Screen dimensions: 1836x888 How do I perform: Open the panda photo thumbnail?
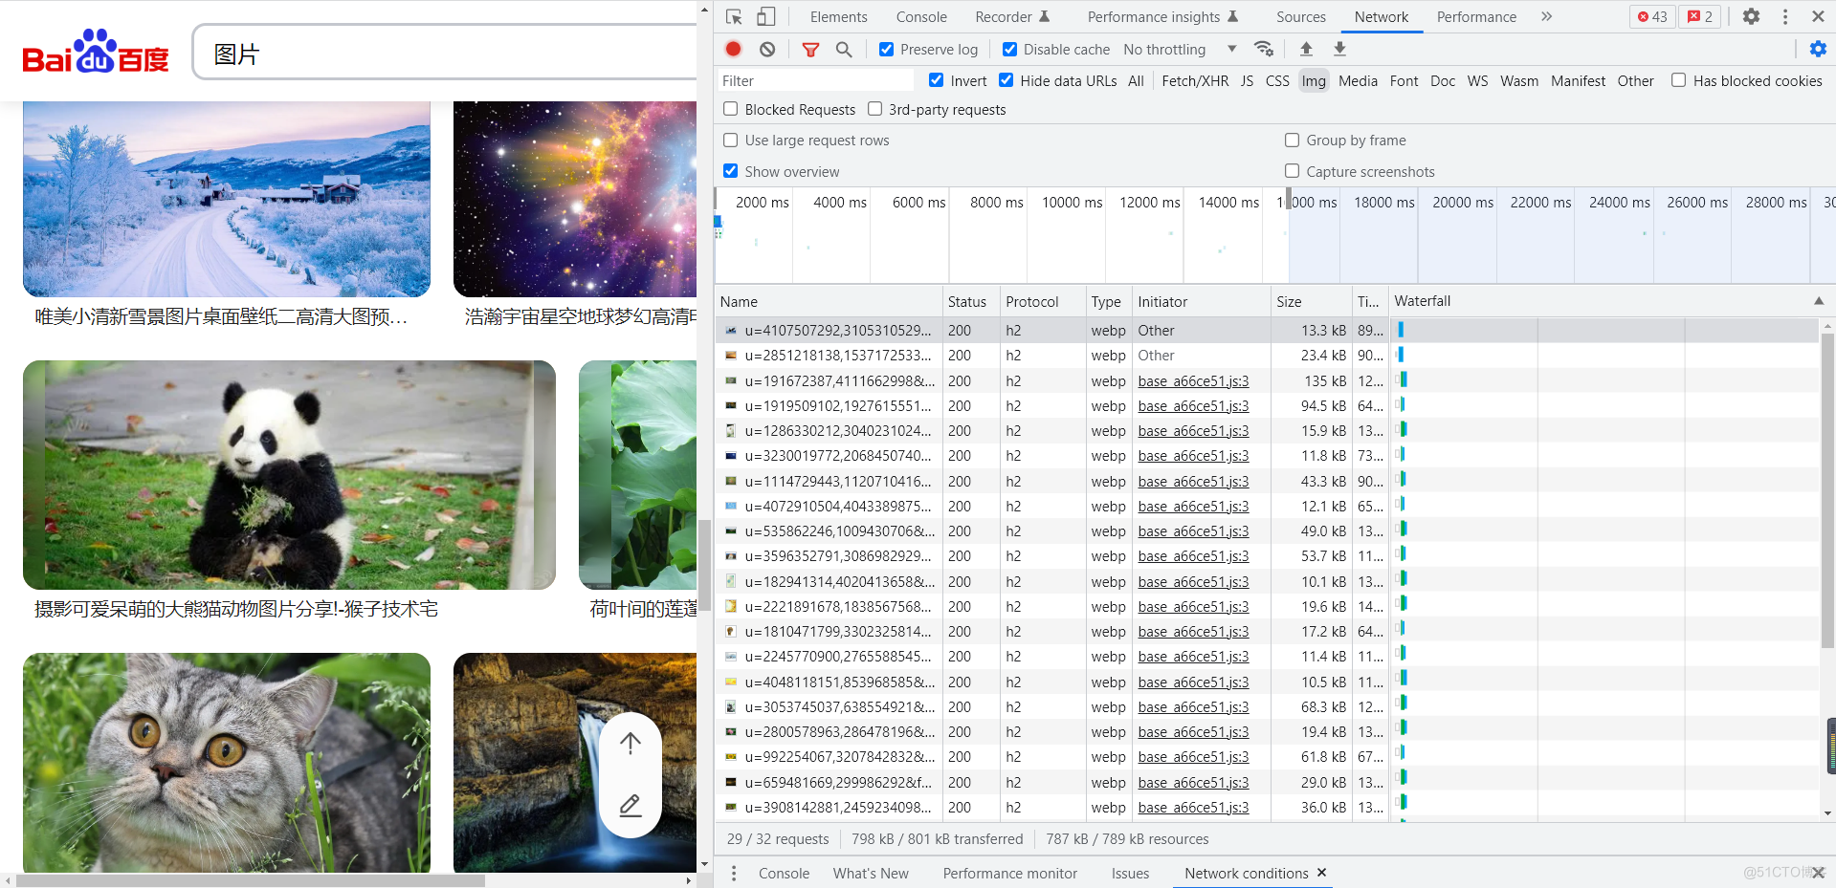(289, 474)
